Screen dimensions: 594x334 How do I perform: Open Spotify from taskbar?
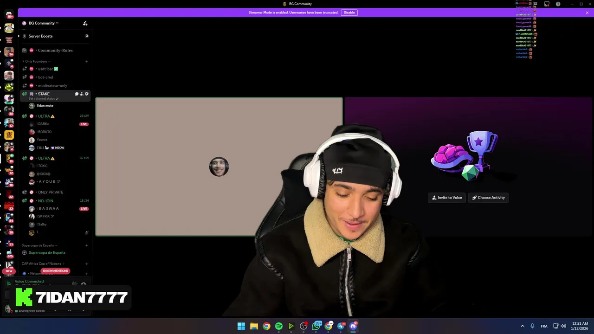pos(279,326)
